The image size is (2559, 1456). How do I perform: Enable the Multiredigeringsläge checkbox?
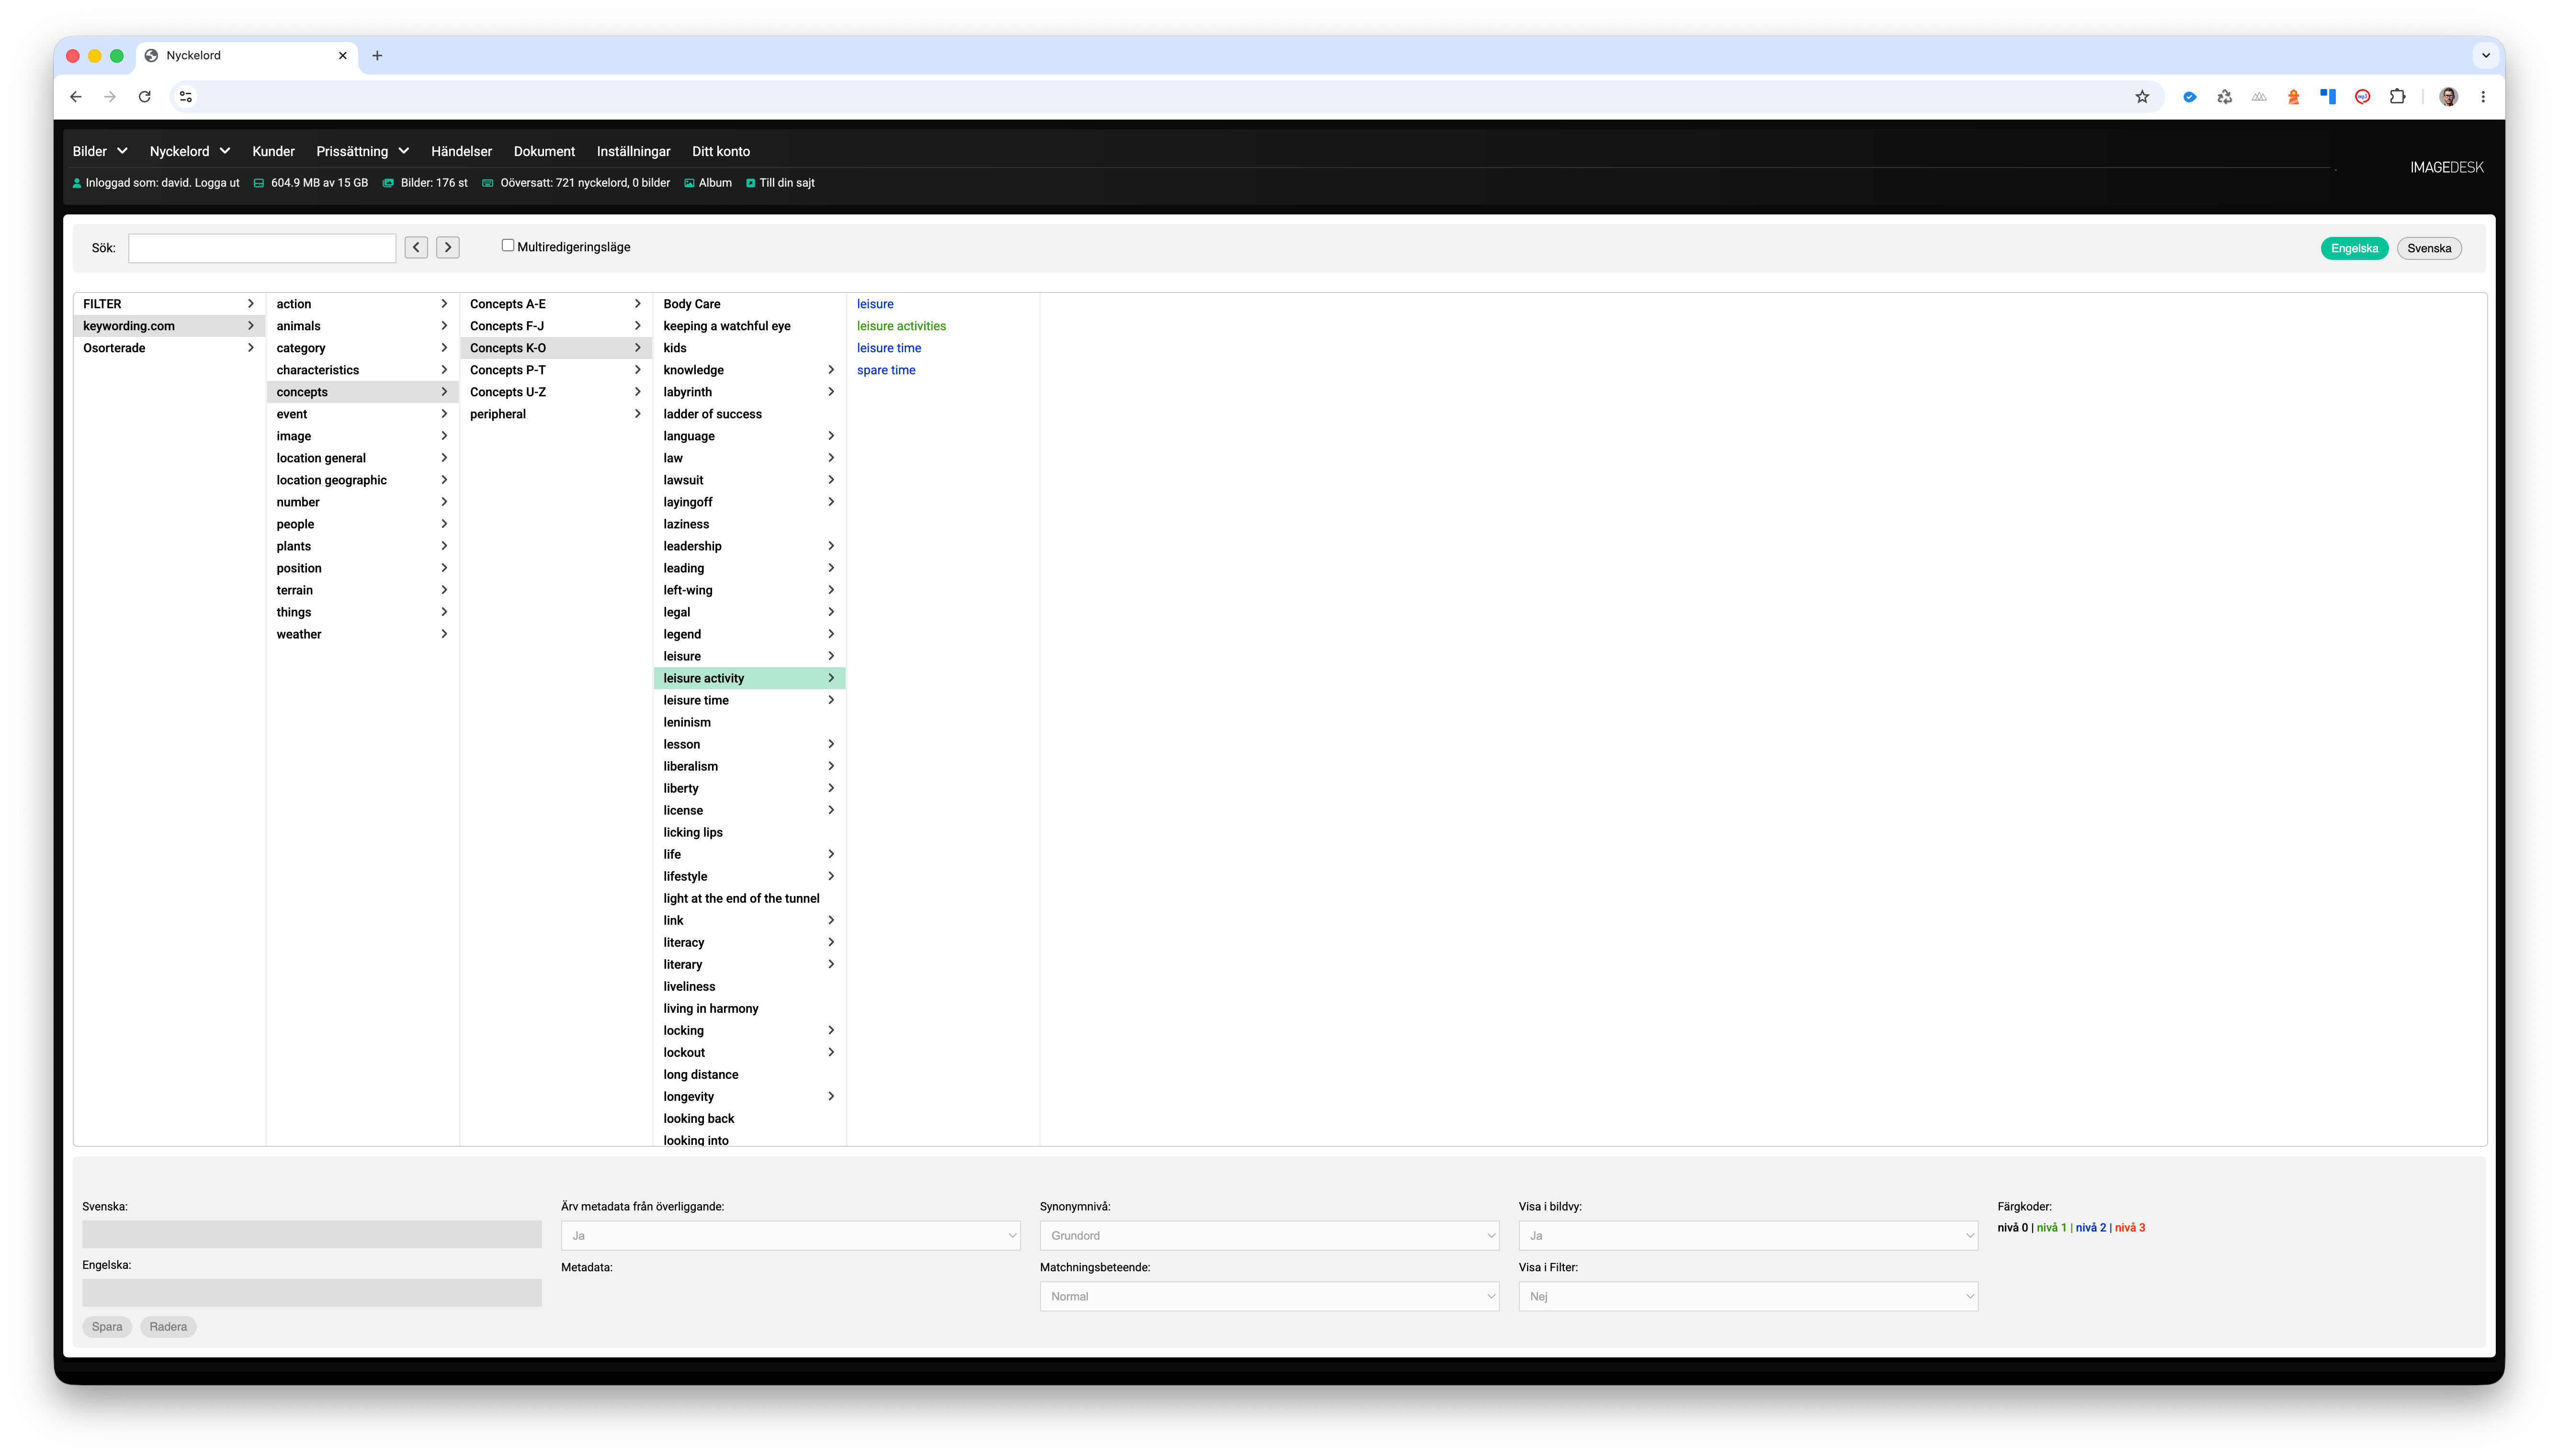pos(508,245)
